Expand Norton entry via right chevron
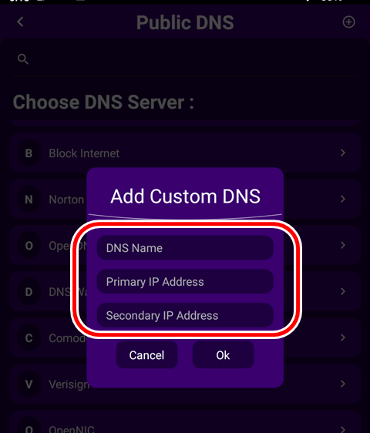Viewport: 370px width, 433px height. (x=343, y=199)
